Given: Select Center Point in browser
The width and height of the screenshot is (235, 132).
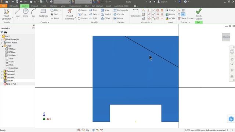Looking at the screenshot, I should click(12, 68).
